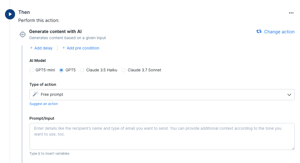Select the GPT5-mini model radio
Screen dimensions: 300x163
31,70
